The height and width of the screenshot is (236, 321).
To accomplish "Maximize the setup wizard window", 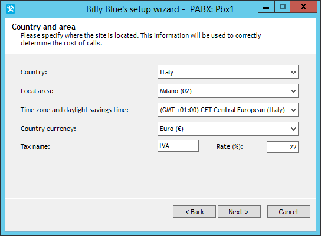I will pyautogui.click(x=282, y=6).
